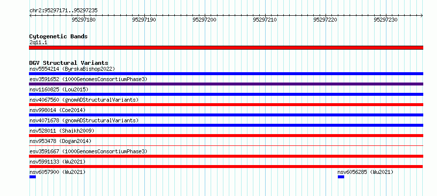Click ruler position 95297190
This screenshot has width=437, height=196.
[x=144, y=20]
